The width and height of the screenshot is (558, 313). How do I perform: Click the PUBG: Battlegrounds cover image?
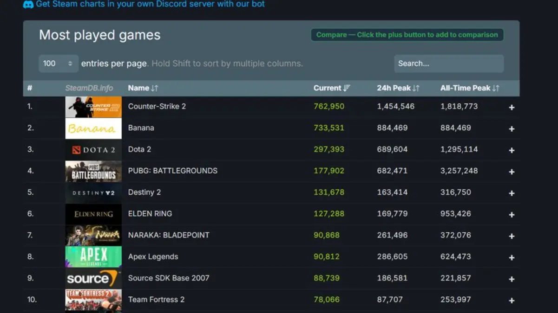tap(93, 171)
